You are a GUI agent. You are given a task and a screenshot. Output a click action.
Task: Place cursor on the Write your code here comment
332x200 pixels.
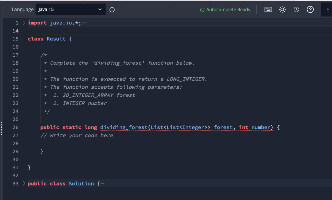point(77,135)
